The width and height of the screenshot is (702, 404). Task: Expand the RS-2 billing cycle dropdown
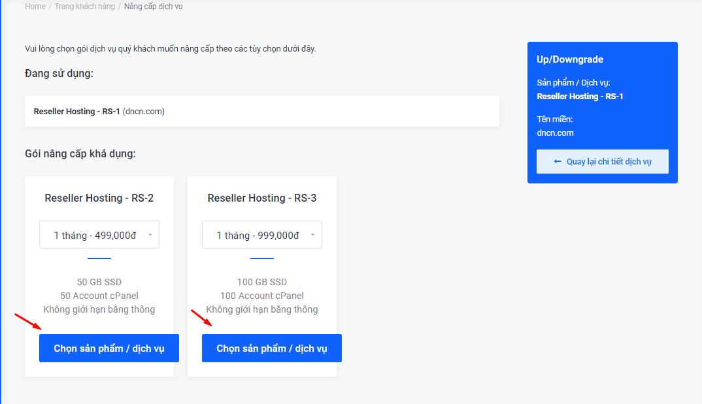[99, 235]
